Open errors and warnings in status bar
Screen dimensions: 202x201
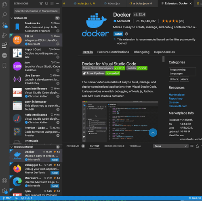point(27,198)
